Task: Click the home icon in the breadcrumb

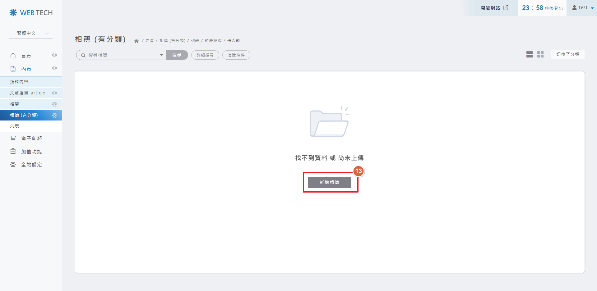Action: 136,41
